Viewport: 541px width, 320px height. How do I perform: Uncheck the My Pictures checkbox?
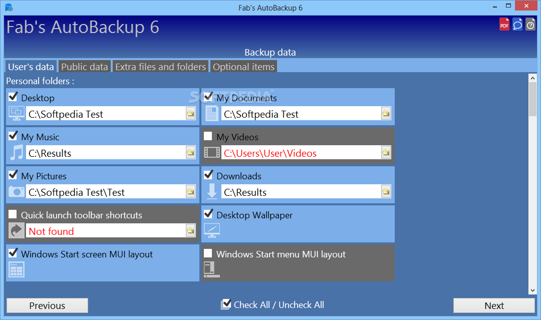tap(13, 175)
